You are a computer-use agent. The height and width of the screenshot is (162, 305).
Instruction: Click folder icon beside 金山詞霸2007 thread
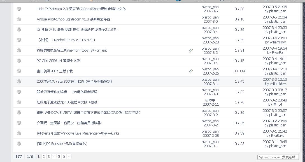click(x=19, y=71)
